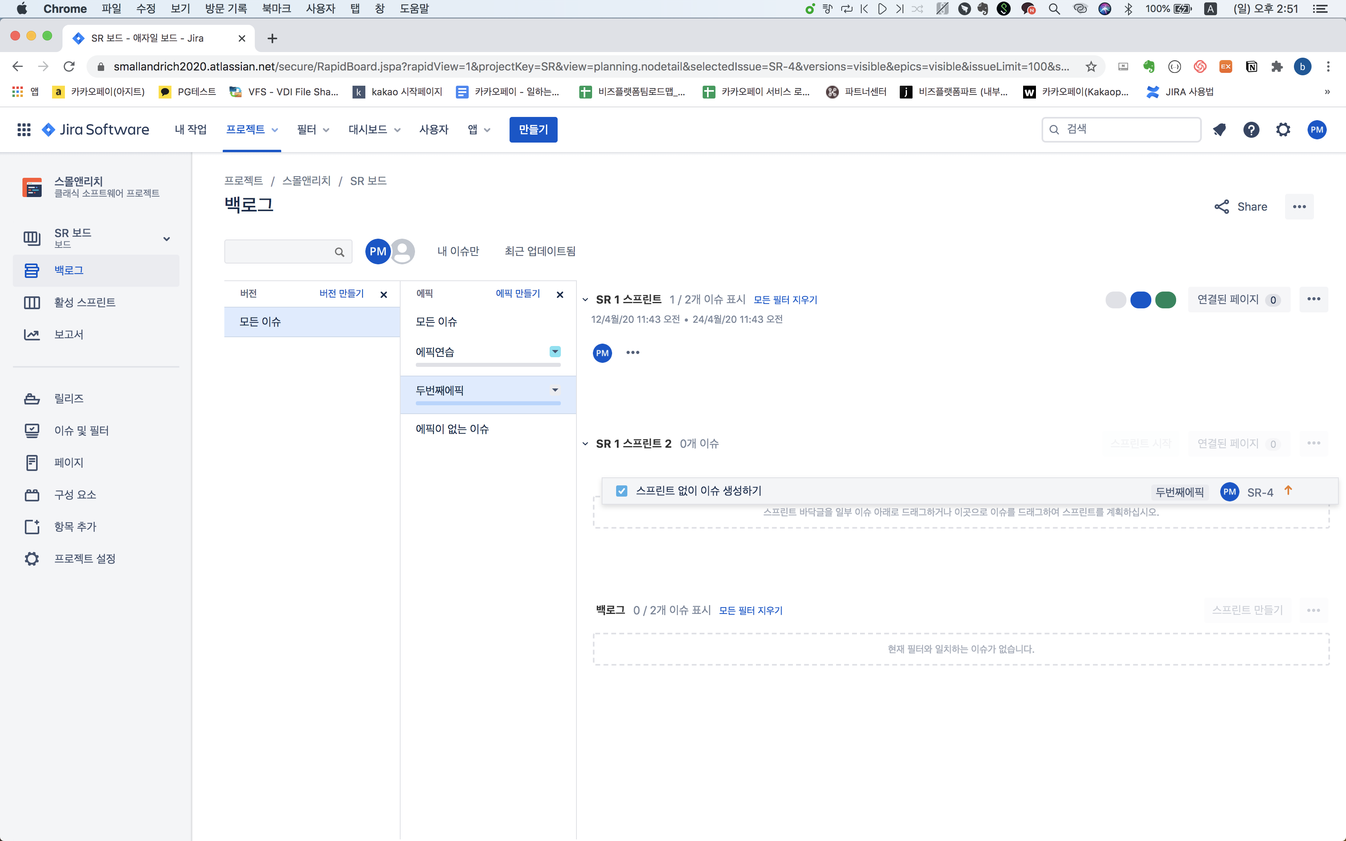This screenshot has width=1346, height=841.
Task: Click the blue 만들기 button
Action: click(533, 130)
